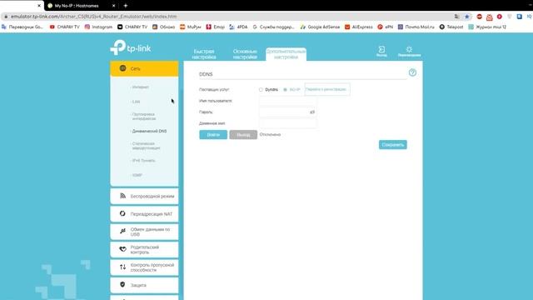This screenshot has height=300, width=533.
Task: Toggle password visibility eye icon
Action: [312, 112]
